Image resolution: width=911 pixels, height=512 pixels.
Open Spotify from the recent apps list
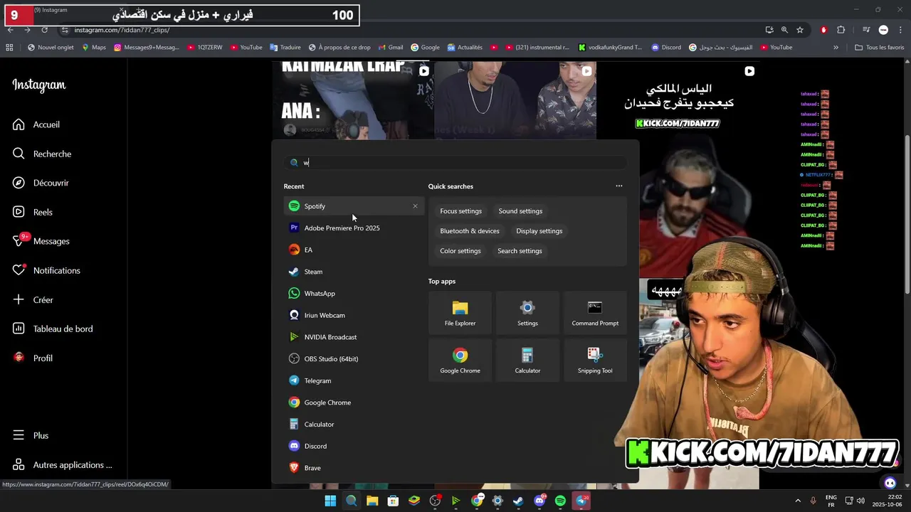click(x=353, y=206)
